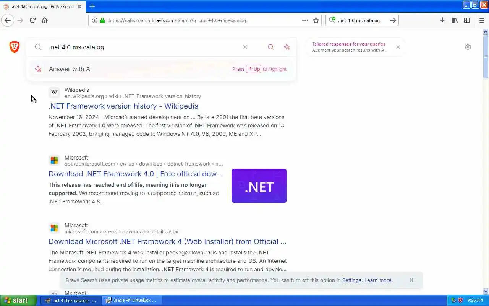
Task: Switch to Oracle VM VirtualBox taskbar item
Action: tap(133, 300)
